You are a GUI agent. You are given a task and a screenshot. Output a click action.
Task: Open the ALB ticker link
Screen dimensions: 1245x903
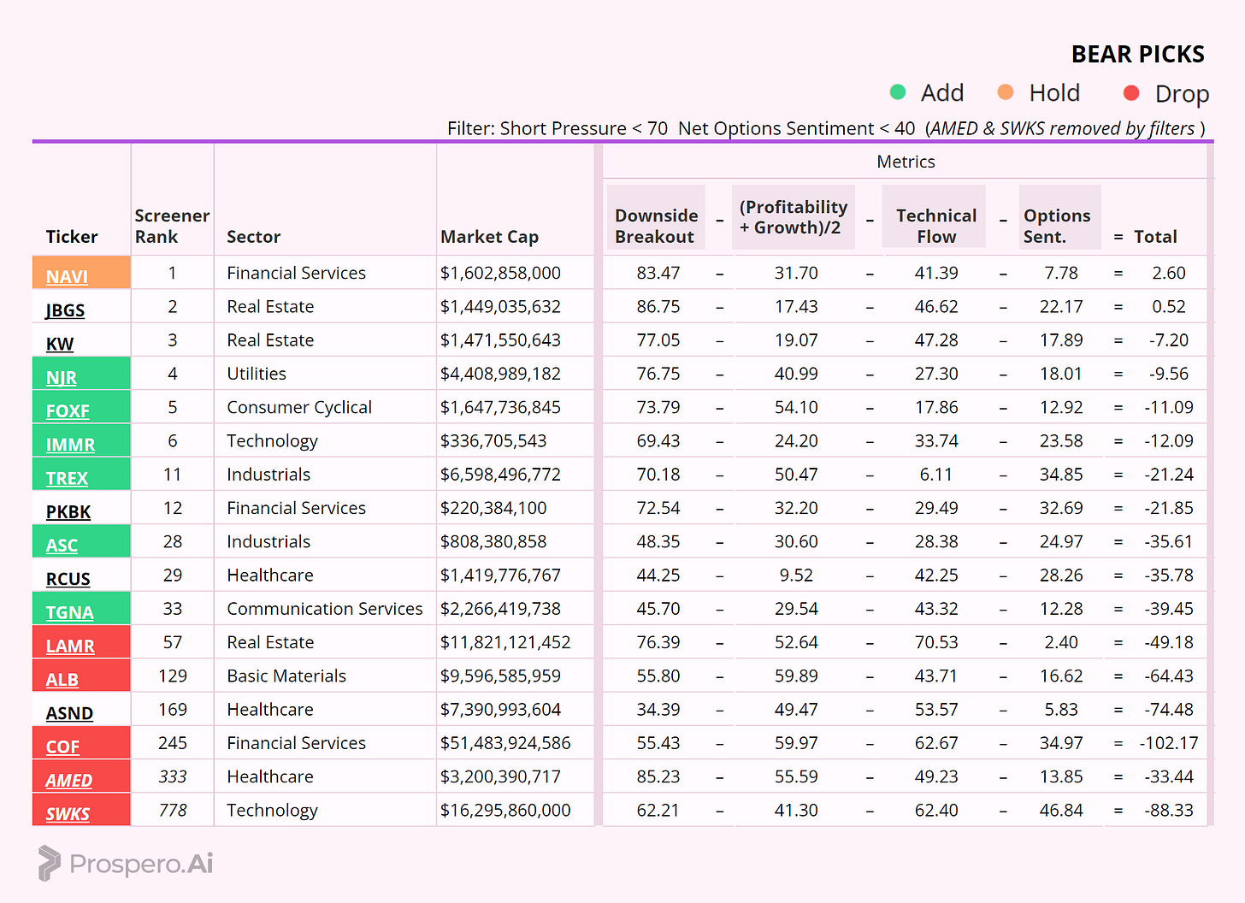pos(62,679)
